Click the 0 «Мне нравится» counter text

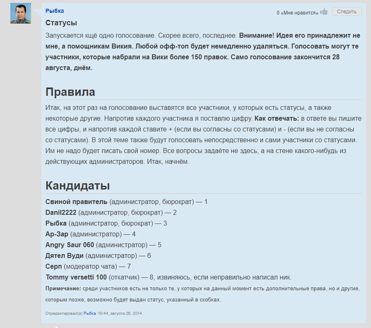(x=297, y=13)
